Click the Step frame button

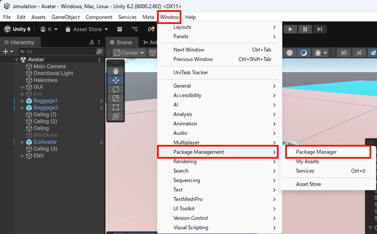[320, 29]
